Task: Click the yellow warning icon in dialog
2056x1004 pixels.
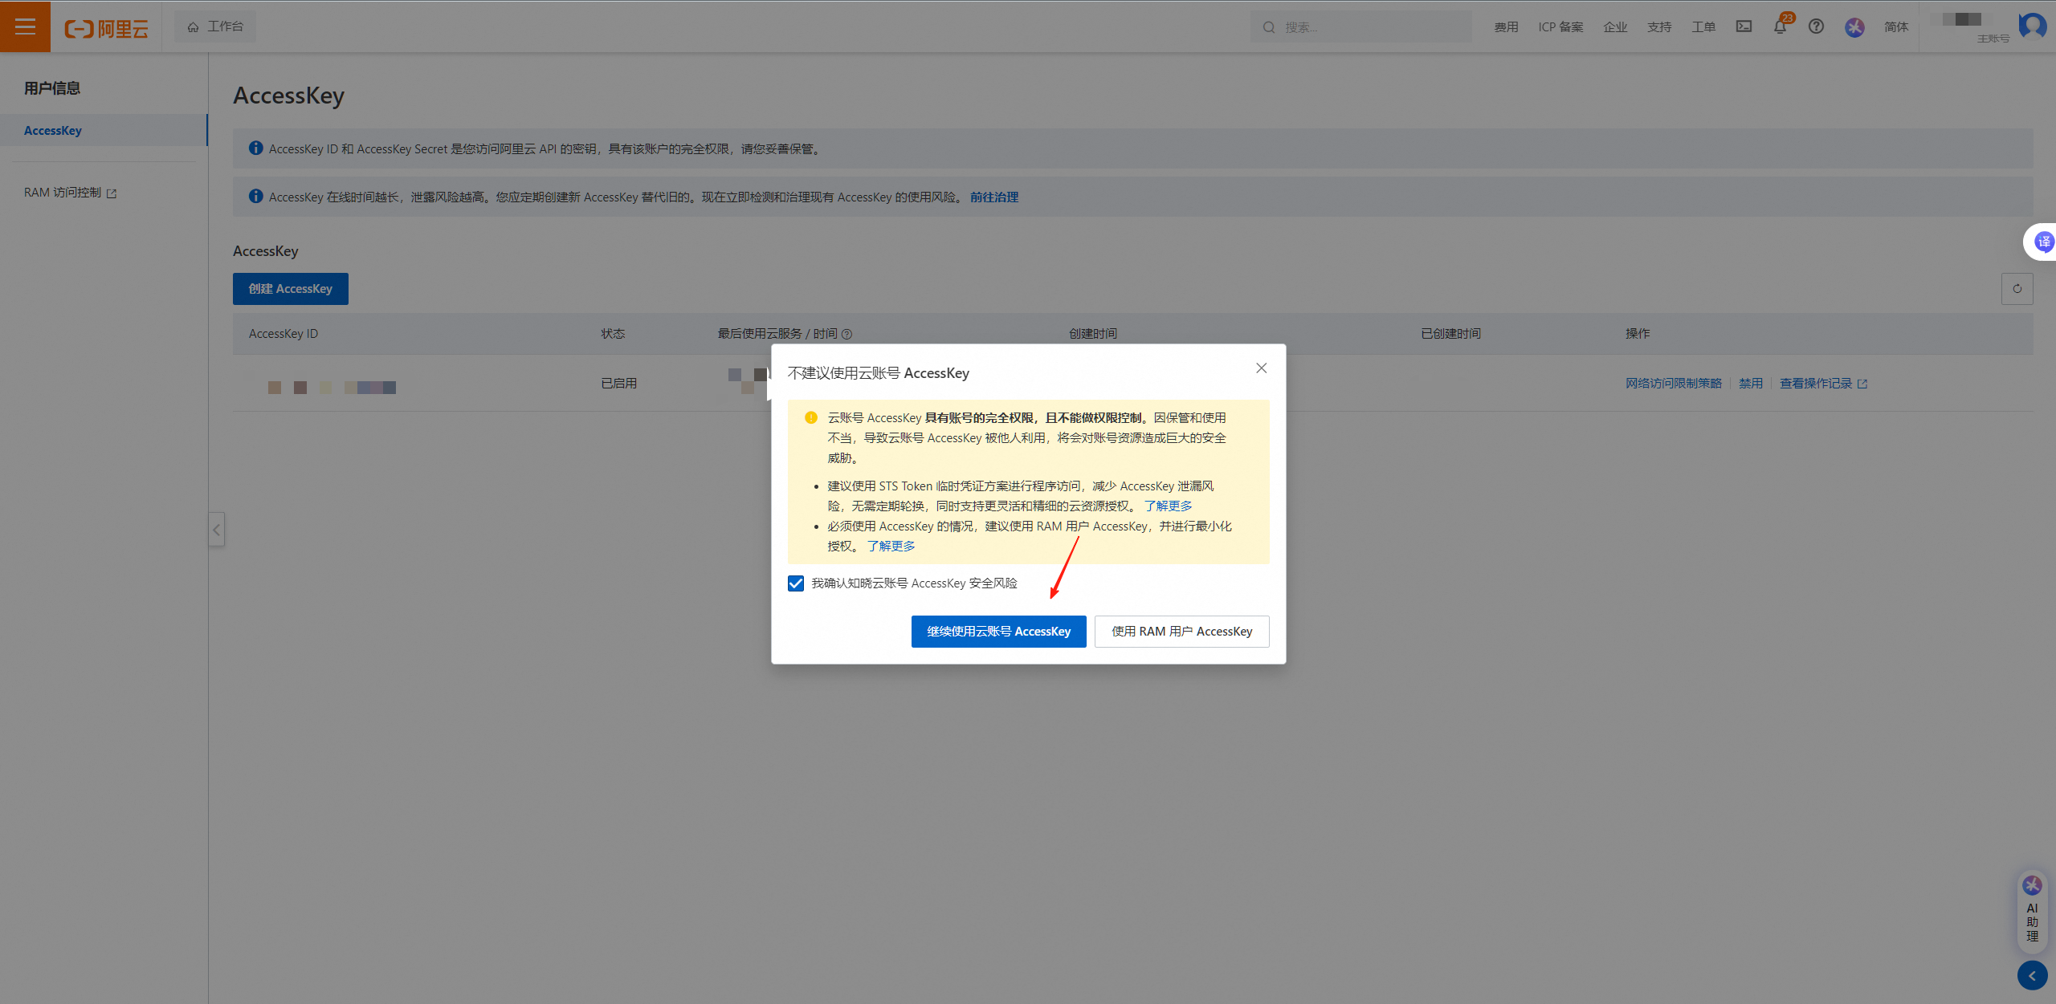Action: coord(810,418)
